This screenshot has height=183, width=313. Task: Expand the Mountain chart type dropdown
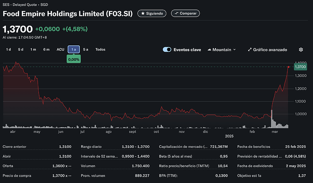[221, 49]
